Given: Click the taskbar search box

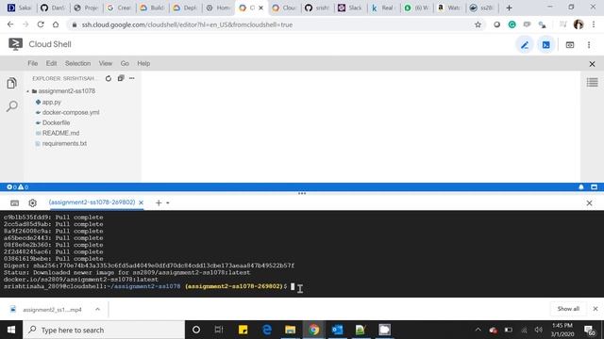Looking at the screenshot, I should (x=104, y=330).
